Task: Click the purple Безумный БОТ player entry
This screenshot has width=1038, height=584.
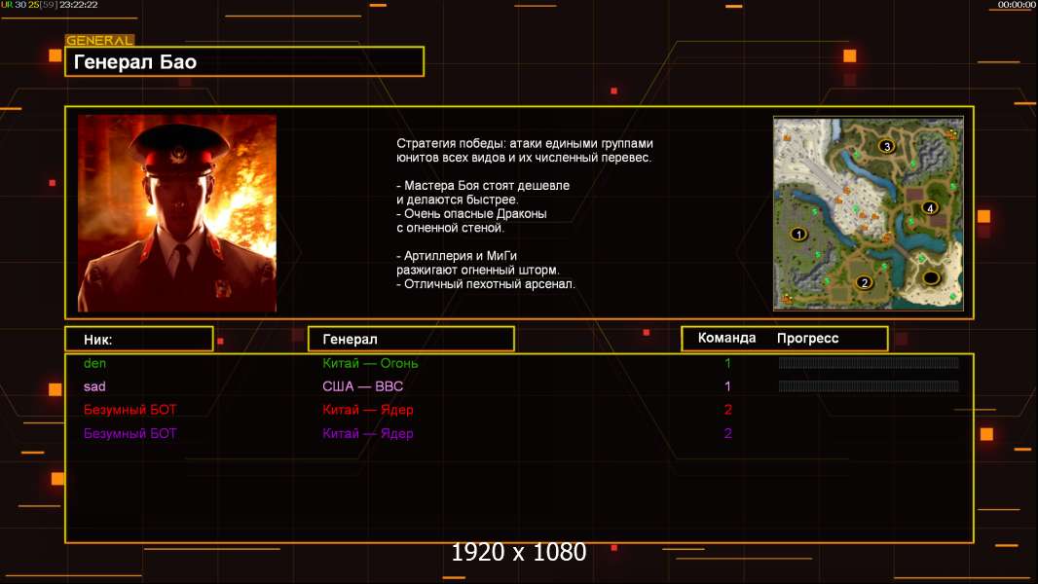Action: pos(130,433)
